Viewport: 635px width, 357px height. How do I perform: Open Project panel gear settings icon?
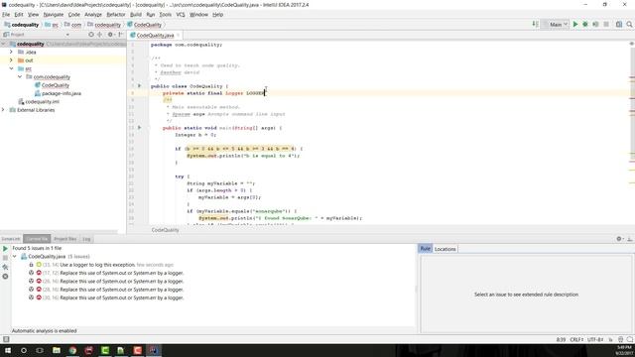tap(110, 35)
